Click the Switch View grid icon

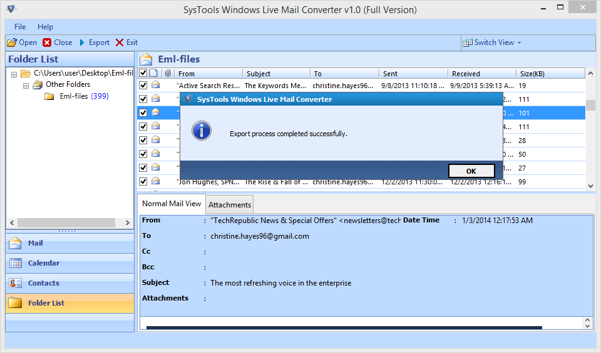pyautogui.click(x=467, y=42)
